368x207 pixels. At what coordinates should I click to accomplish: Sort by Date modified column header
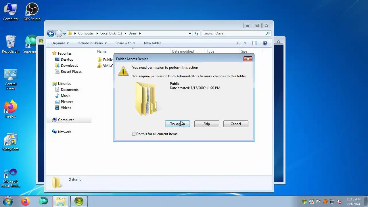point(187,51)
